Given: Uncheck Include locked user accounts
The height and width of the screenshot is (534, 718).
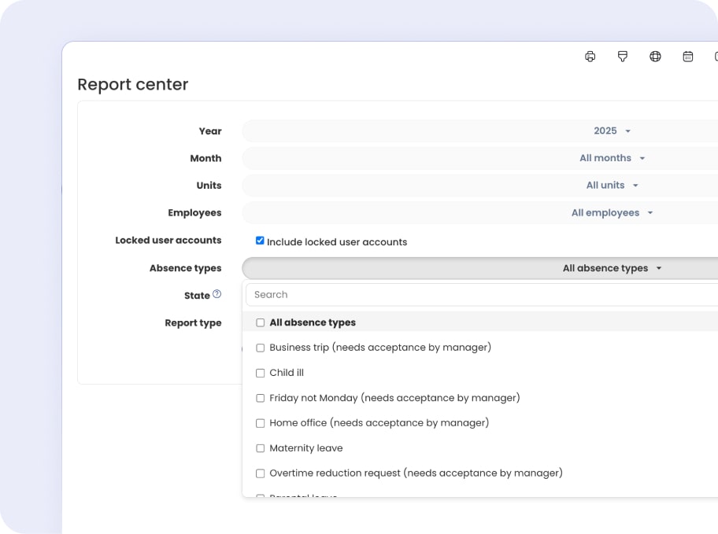Looking at the screenshot, I should click(260, 241).
